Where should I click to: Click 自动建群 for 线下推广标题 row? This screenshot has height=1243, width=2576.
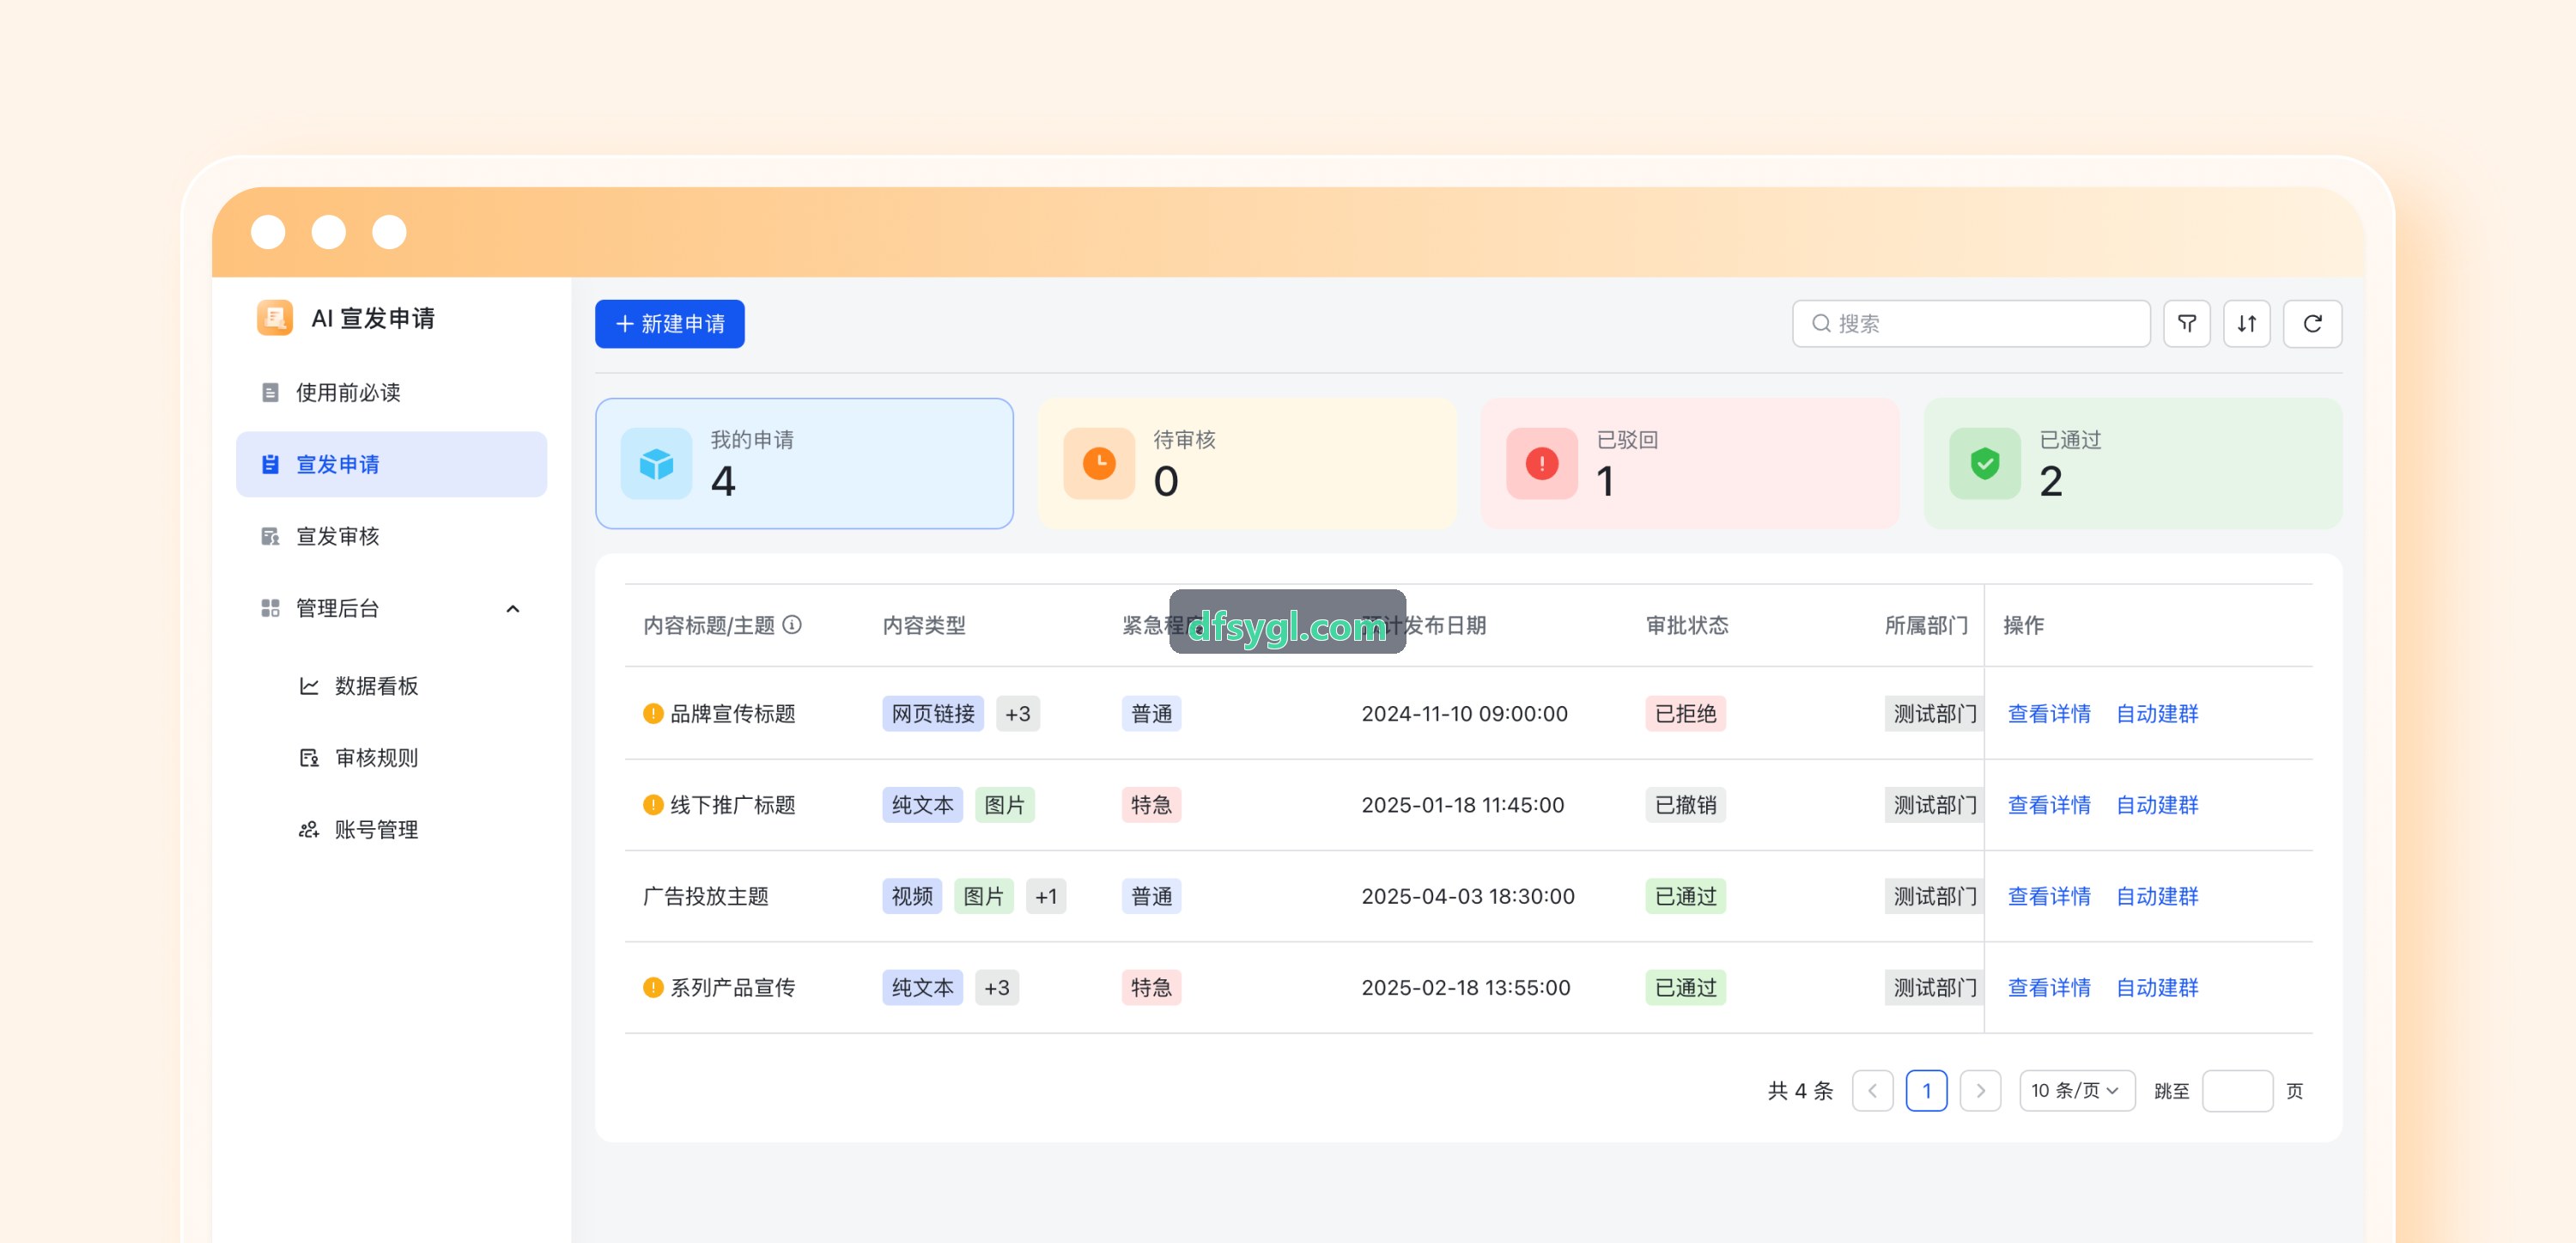[x=2156, y=805]
